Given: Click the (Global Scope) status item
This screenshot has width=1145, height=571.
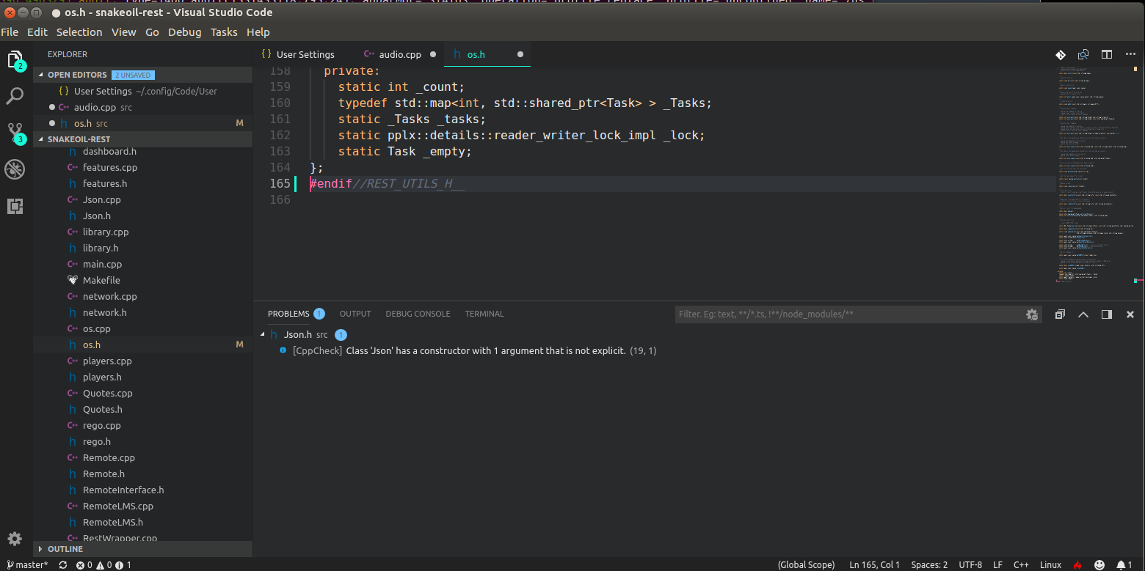Looking at the screenshot, I should tap(806, 565).
